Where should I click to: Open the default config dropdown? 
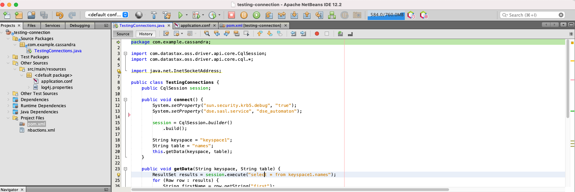107,15
